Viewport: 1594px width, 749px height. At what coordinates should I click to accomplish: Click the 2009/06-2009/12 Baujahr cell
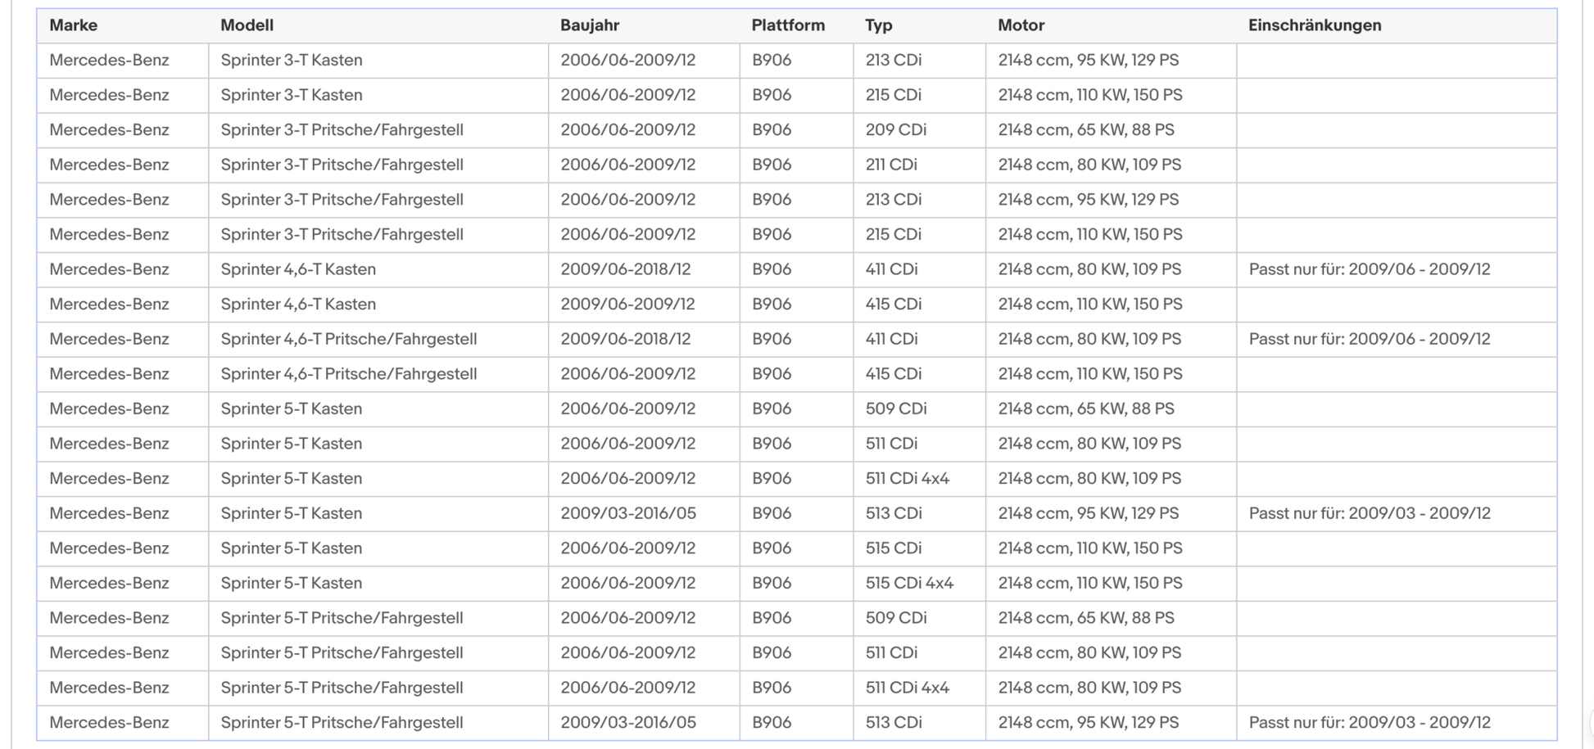tap(627, 305)
